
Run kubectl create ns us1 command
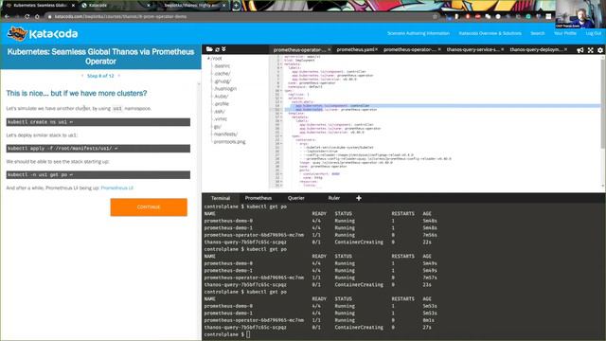[x=98, y=122]
